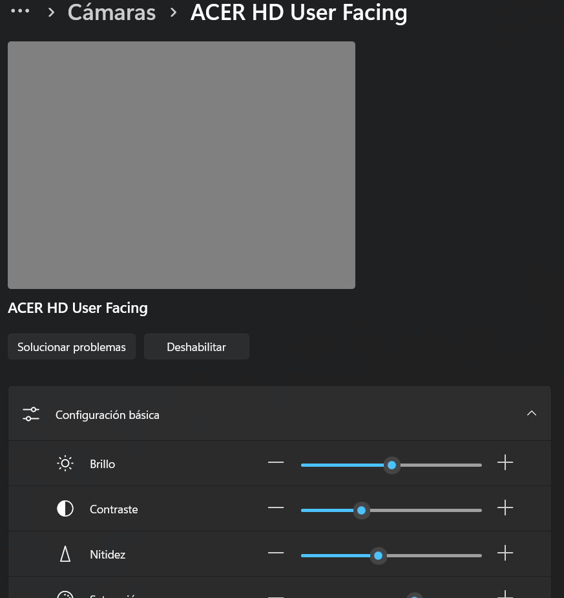The width and height of the screenshot is (564, 598).
Task: Open the breadcrumb ellipsis menu
Action: (x=21, y=12)
